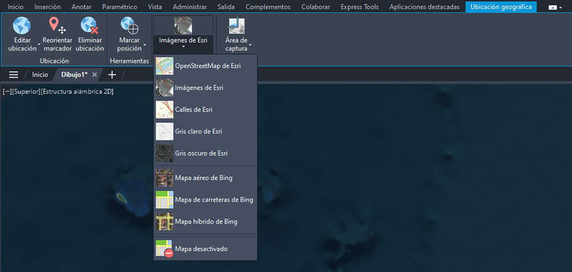Open the Complementos ribbon tab
The width and height of the screenshot is (572, 272).
point(268,7)
